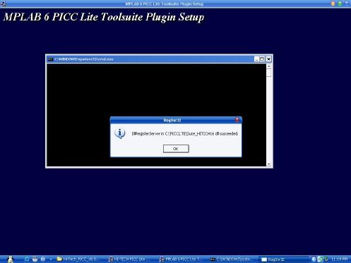Click the 'DllRegisterServer ... succeeded' message text
The height and width of the screenshot is (263, 351).
(184, 133)
